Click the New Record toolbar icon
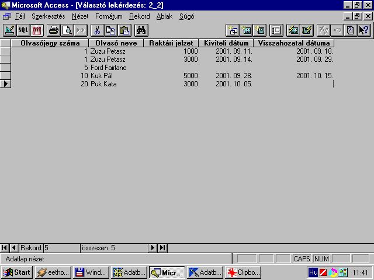Image resolution: width=374 pixels, height=280 pixels. click(81, 30)
